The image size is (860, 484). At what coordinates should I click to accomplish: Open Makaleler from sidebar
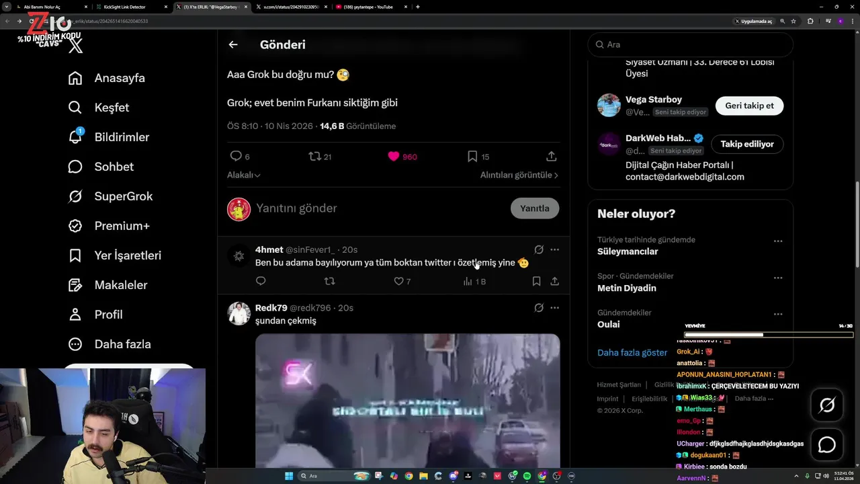pyautogui.click(x=107, y=285)
